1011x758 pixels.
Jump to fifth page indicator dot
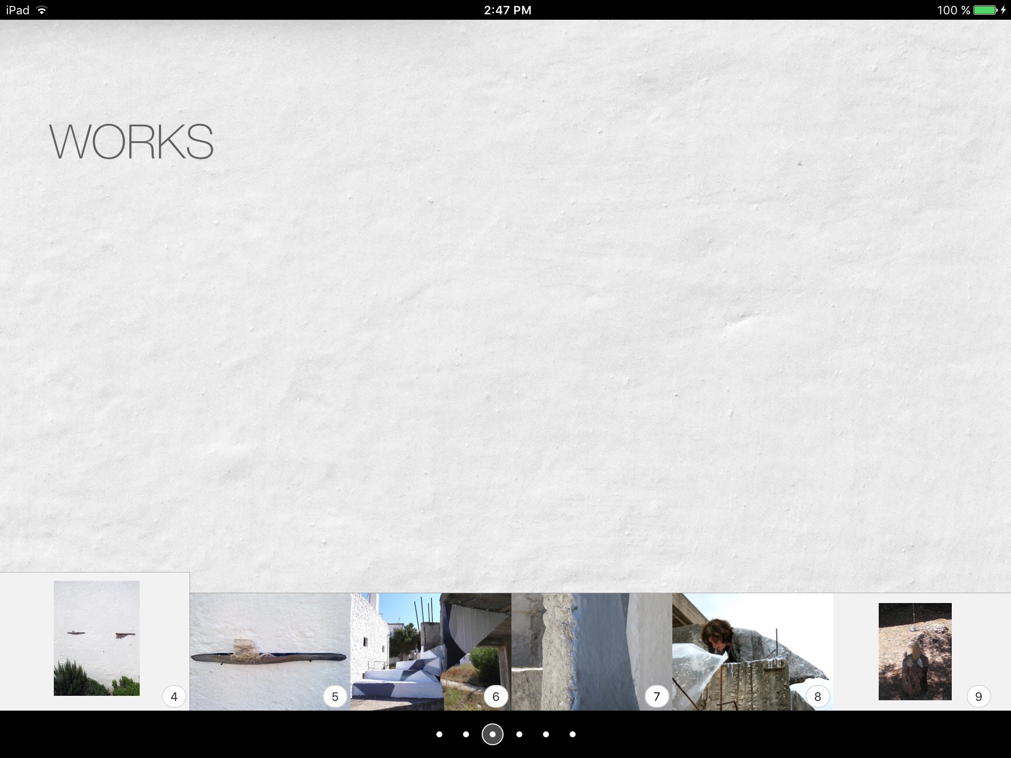546,734
